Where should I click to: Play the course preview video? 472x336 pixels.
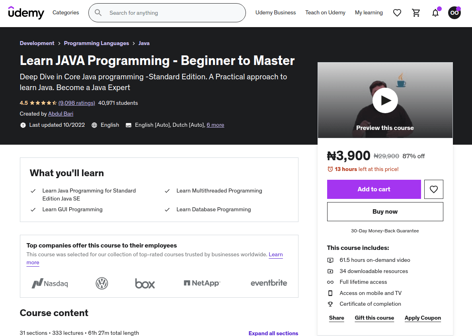(385, 100)
